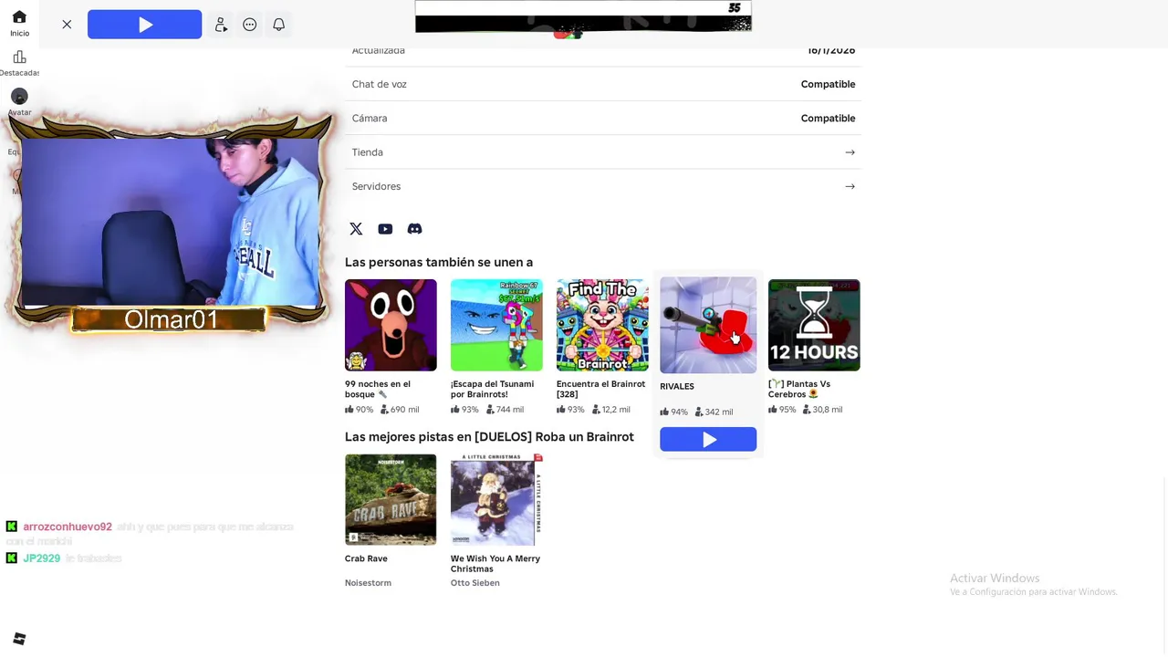Click the 342 mil player count under RIVALES
This screenshot has height=657, width=1168.
714,412
